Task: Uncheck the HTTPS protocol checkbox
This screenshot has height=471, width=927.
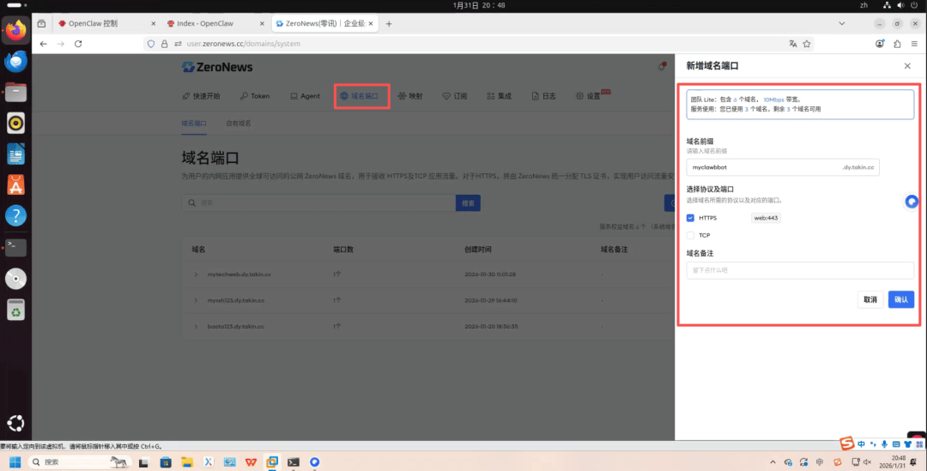Action: coord(690,218)
